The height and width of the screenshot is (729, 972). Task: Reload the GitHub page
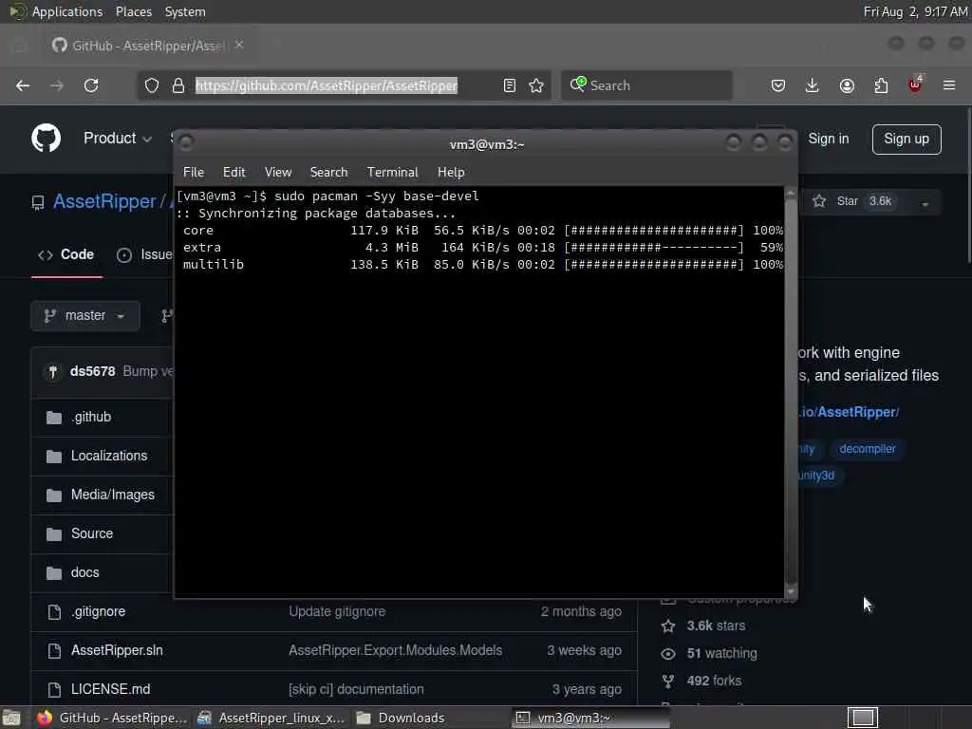[x=91, y=85]
